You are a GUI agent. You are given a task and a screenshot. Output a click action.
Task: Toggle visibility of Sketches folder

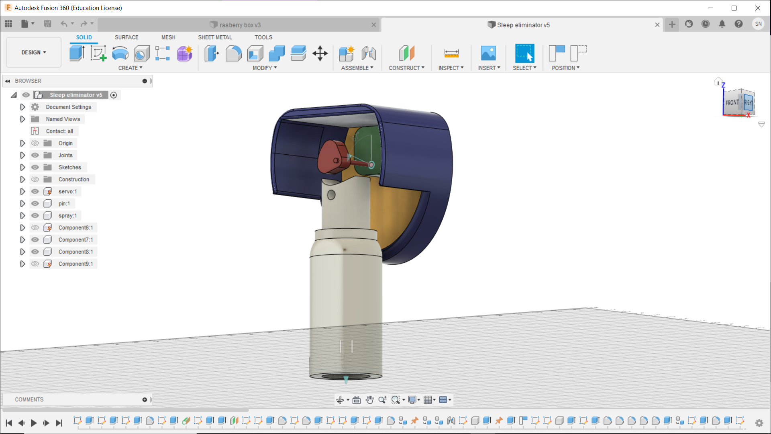click(x=35, y=167)
